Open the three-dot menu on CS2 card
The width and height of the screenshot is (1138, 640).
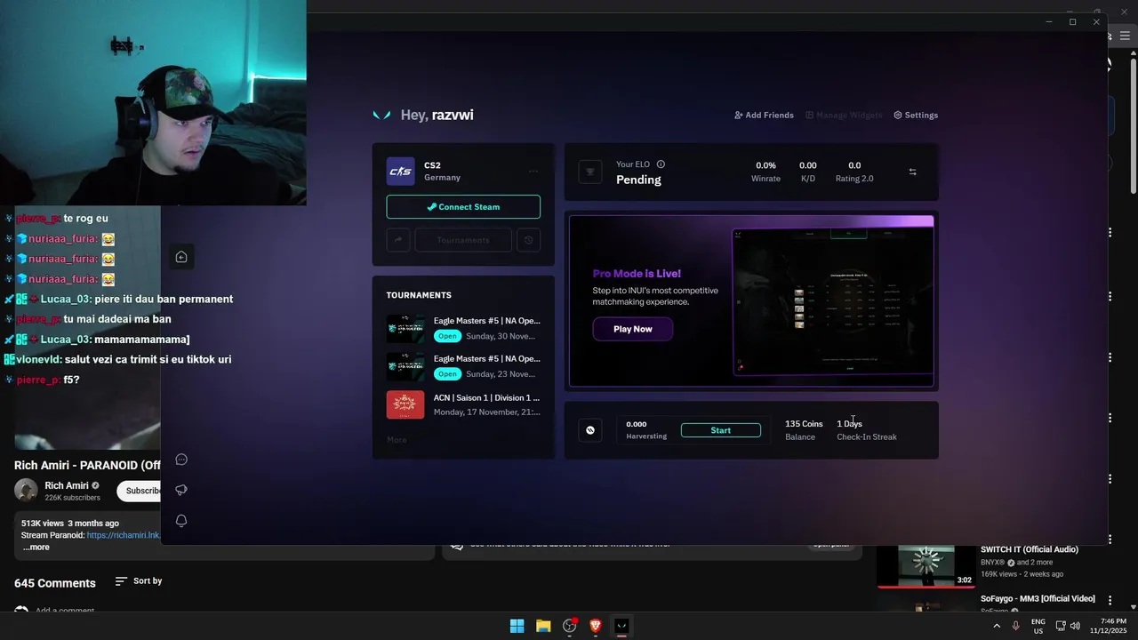(533, 172)
